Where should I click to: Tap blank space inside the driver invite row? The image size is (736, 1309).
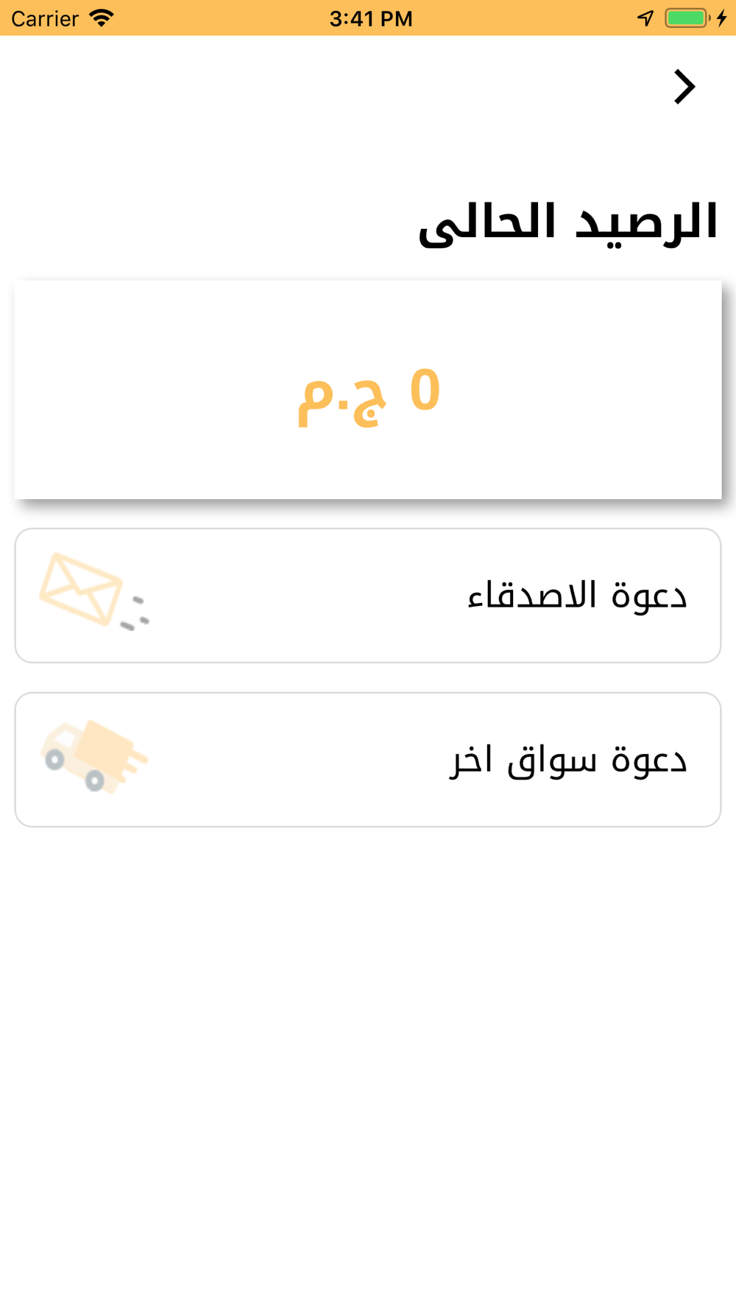[x=294, y=760]
